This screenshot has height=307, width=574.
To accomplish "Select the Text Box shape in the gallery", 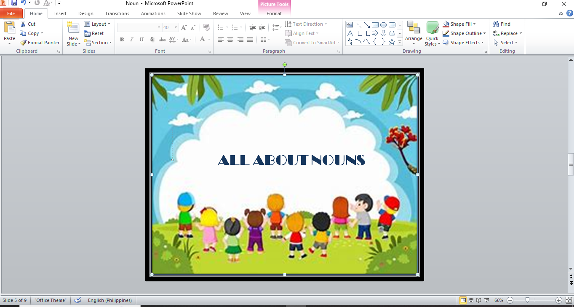I will click(350, 24).
